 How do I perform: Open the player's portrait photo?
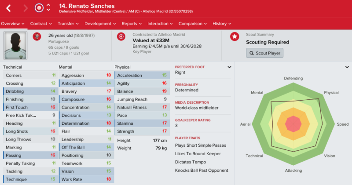click(x=15, y=46)
